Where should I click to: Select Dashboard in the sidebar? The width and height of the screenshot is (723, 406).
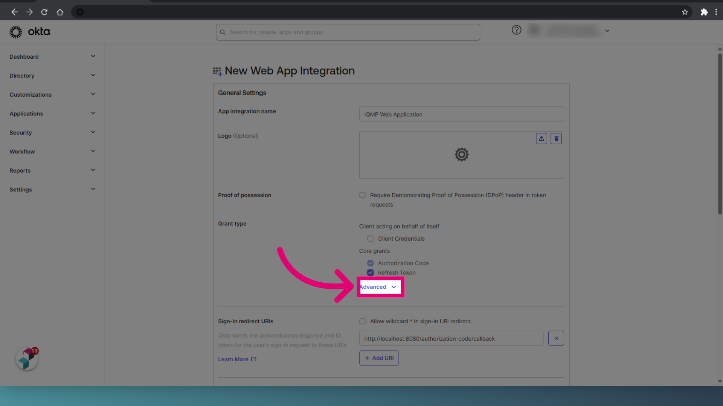pos(24,57)
